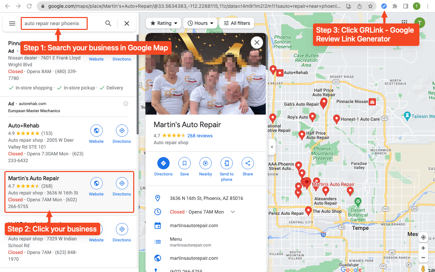The width and height of the screenshot is (435, 272).
Task: Open the Rating filter dropdown
Action: 164,23
